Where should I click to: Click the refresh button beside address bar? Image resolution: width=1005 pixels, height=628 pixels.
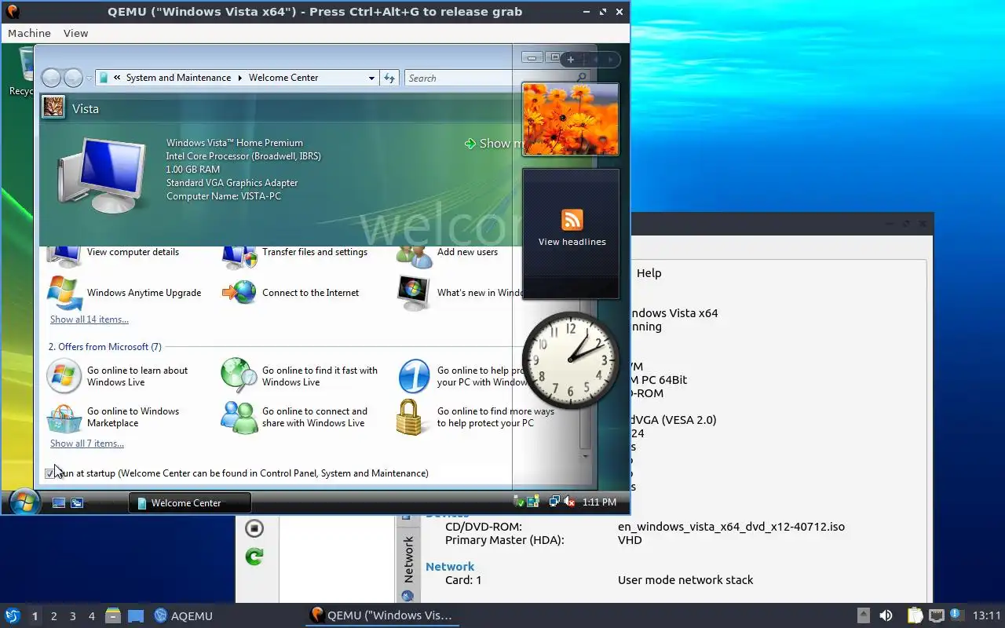pos(389,78)
